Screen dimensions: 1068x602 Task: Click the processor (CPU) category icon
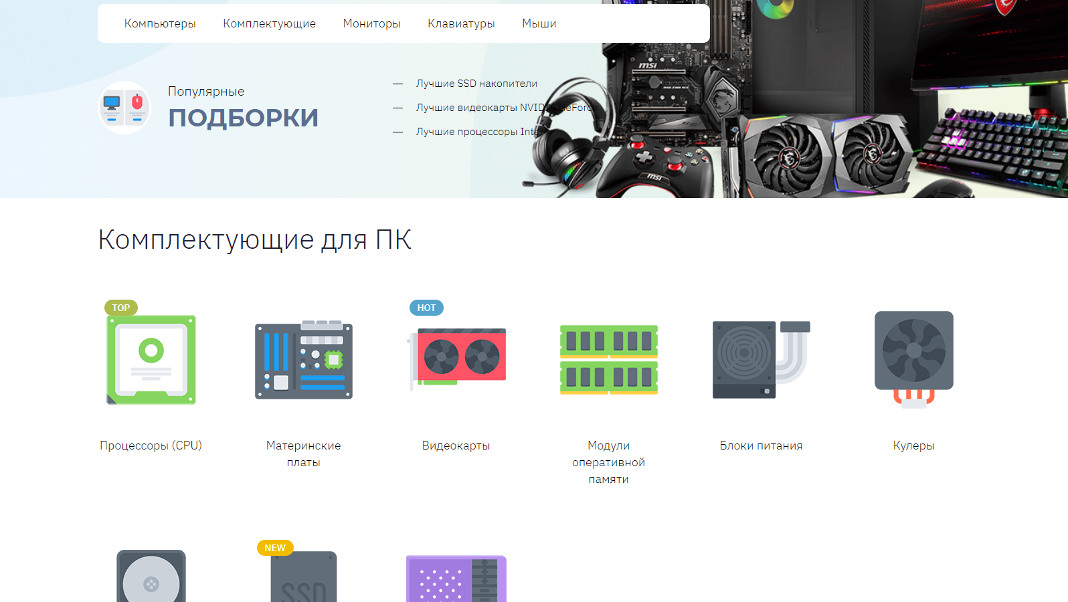click(151, 360)
